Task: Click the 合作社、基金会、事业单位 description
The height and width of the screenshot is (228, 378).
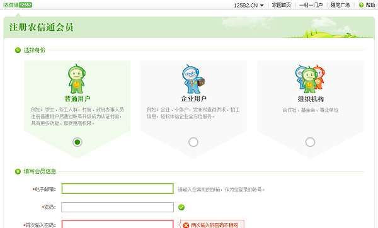Action: tap(310, 110)
